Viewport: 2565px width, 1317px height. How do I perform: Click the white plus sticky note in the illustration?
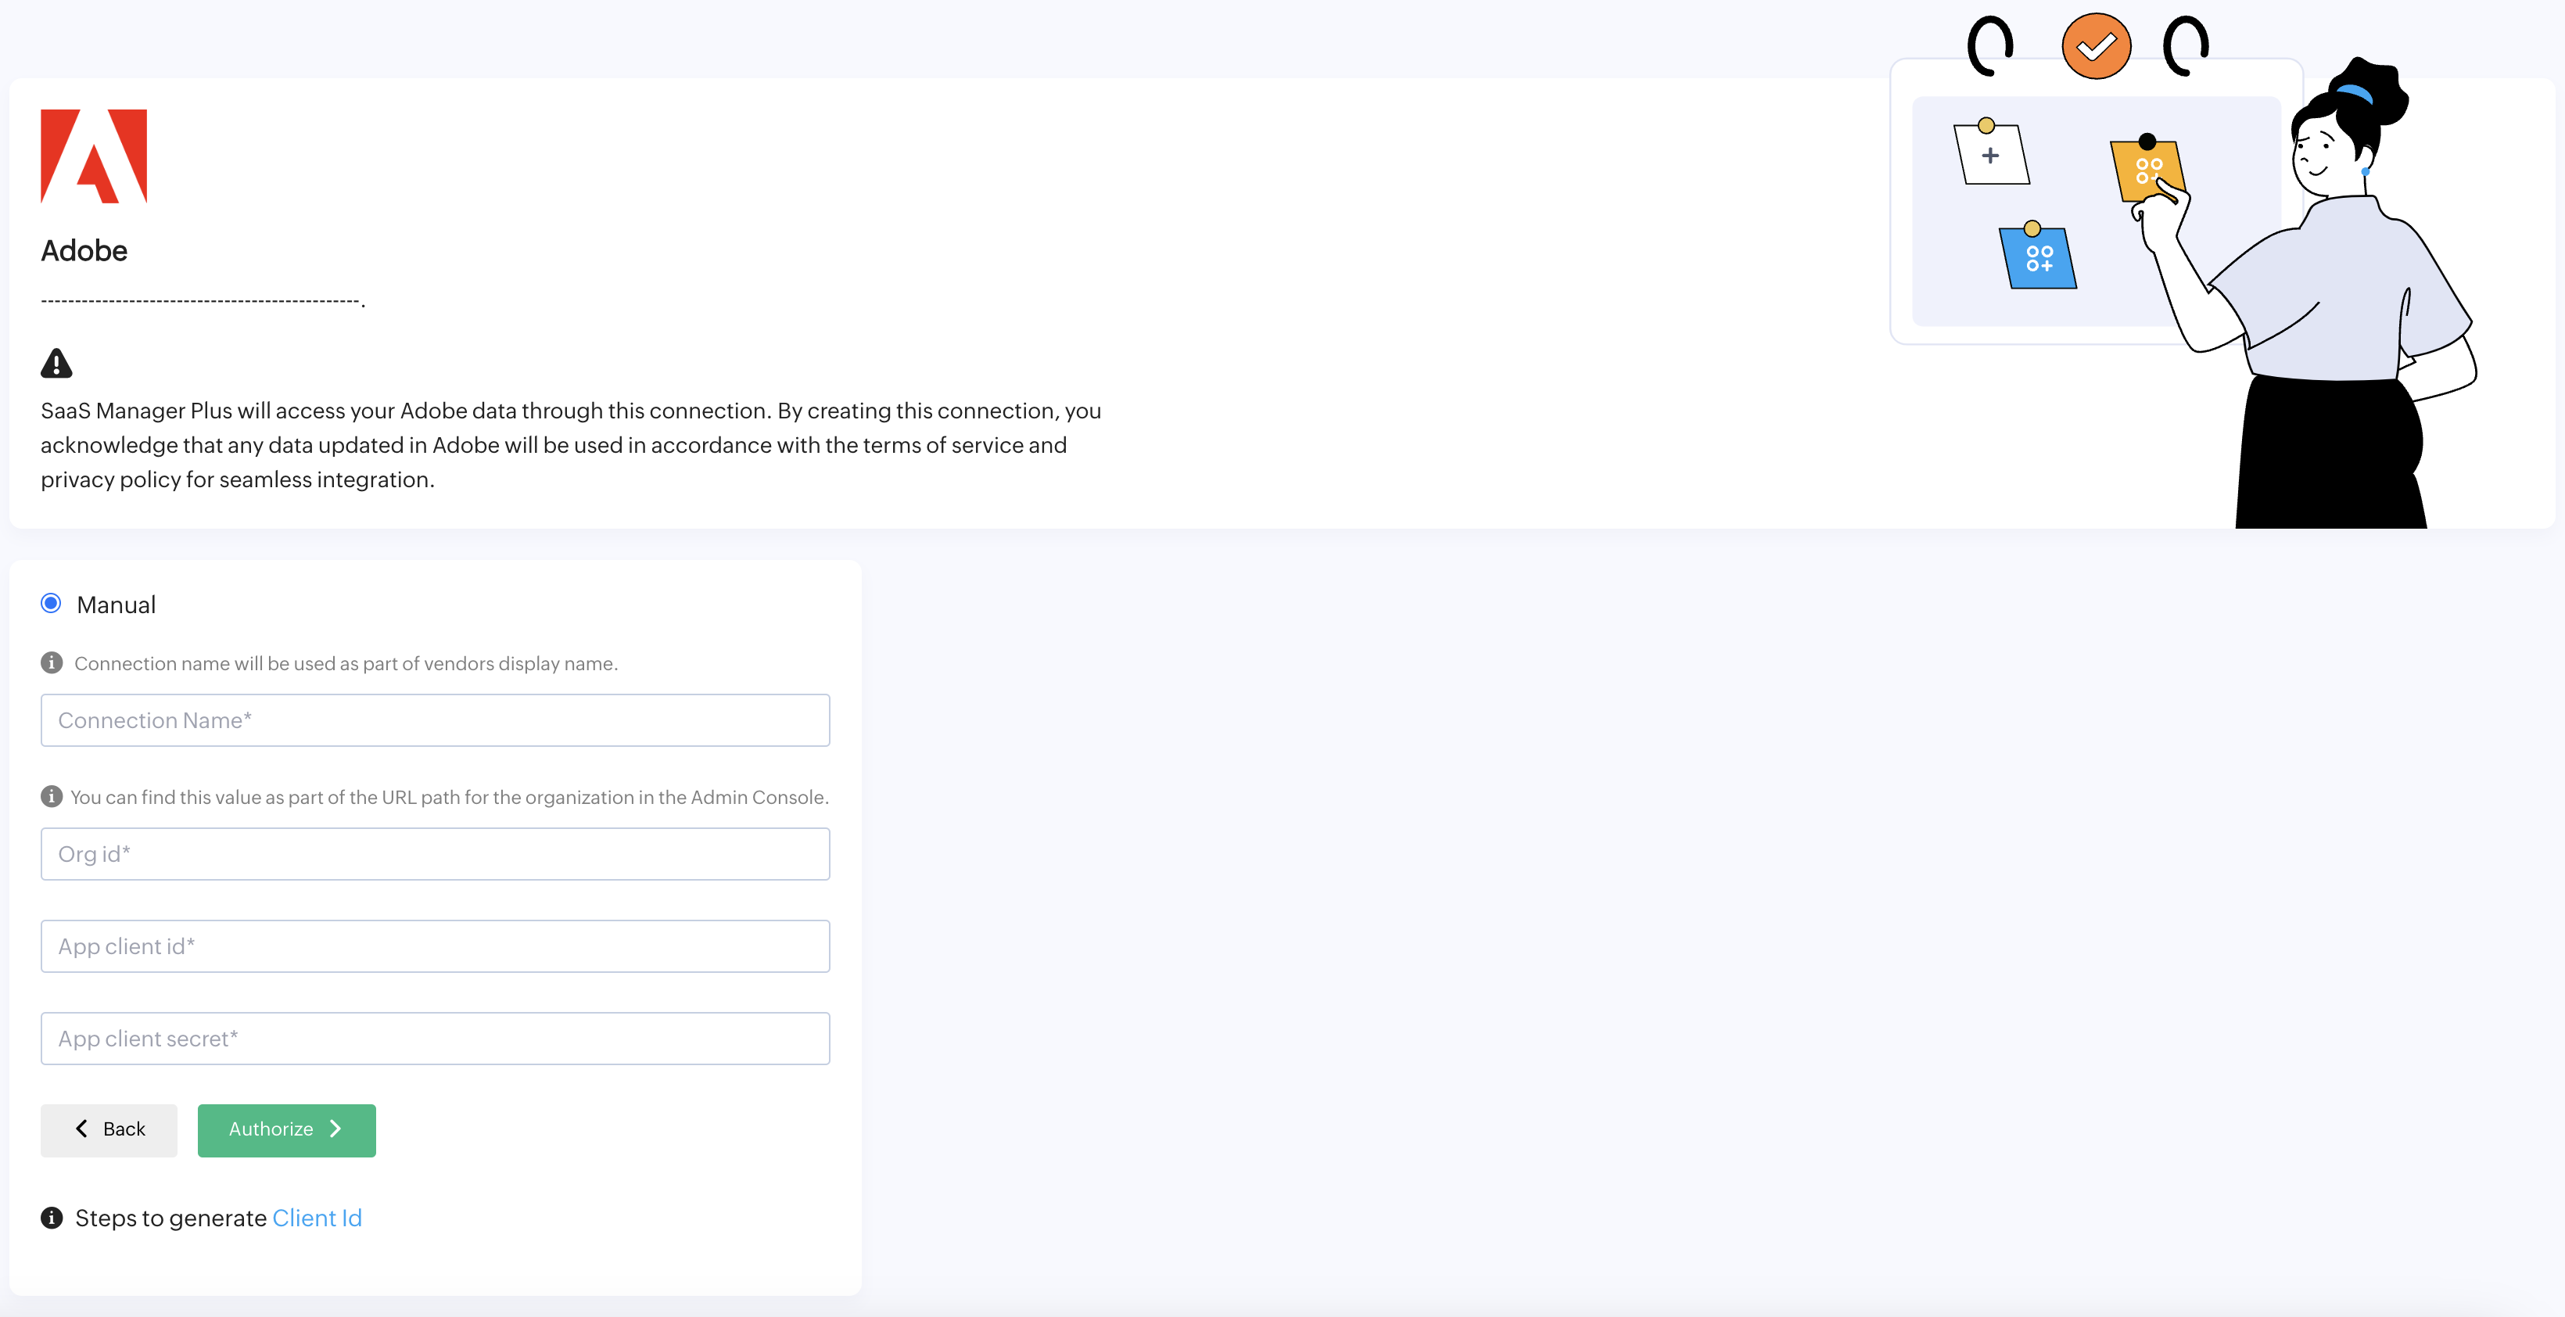pyautogui.click(x=1990, y=156)
